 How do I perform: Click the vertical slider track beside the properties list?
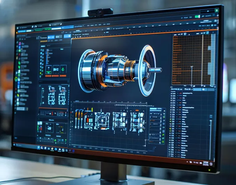209,139
